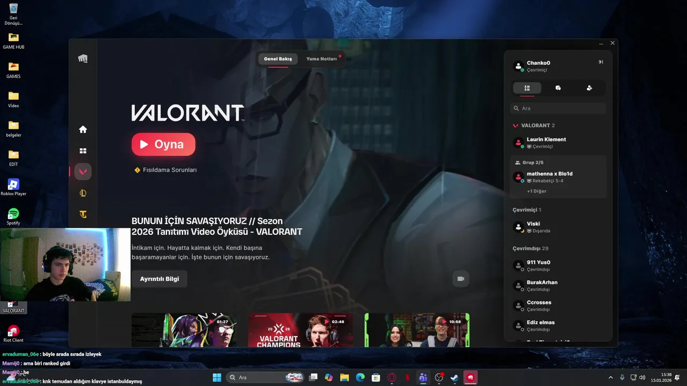The width and height of the screenshot is (687, 386).
Task: Open Fısıldama Sorunları warning icon
Action: click(137, 170)
